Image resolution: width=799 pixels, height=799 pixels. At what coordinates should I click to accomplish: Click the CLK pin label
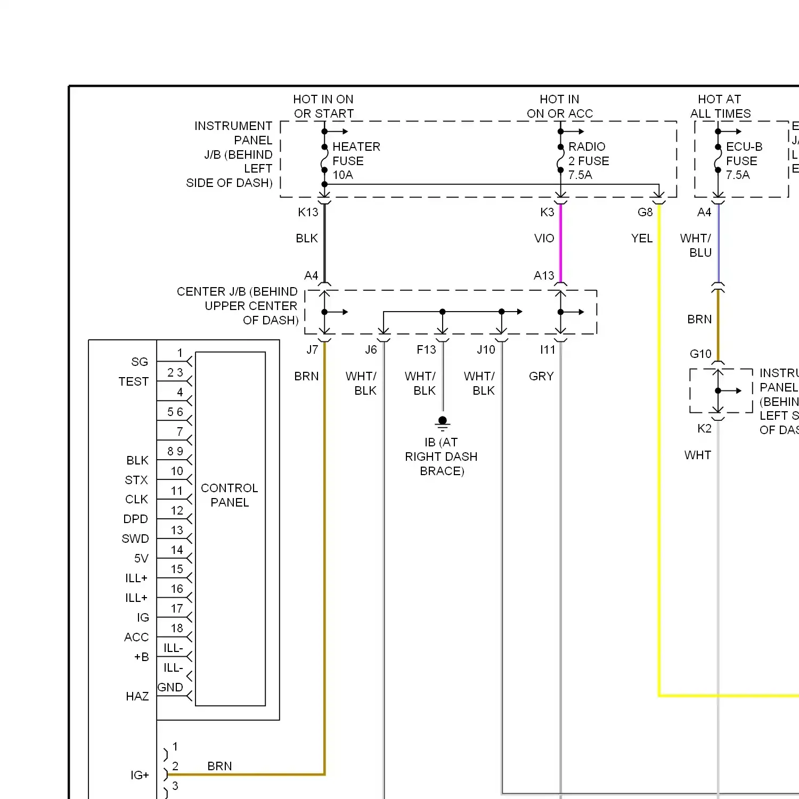136,500
